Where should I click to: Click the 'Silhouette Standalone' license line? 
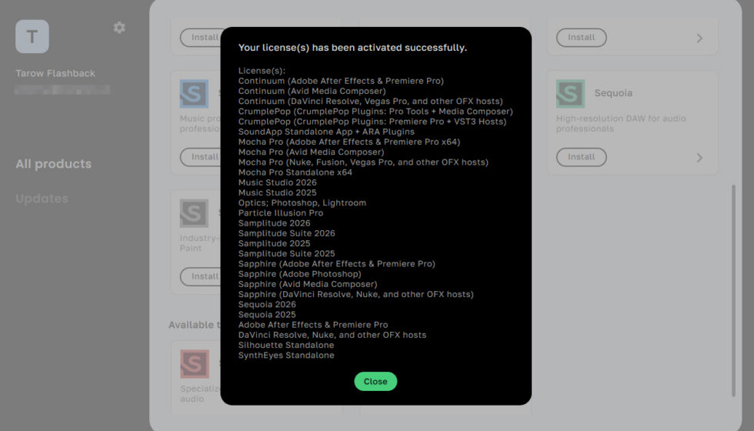pyautogui.click(x=286, y=345)
